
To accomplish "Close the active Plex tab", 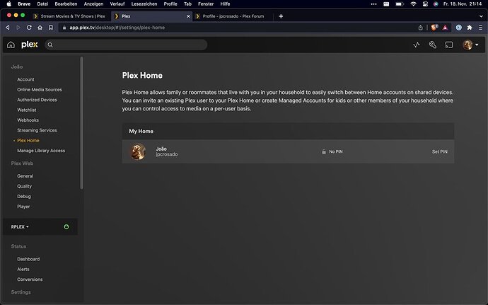I will click(188, 16).
